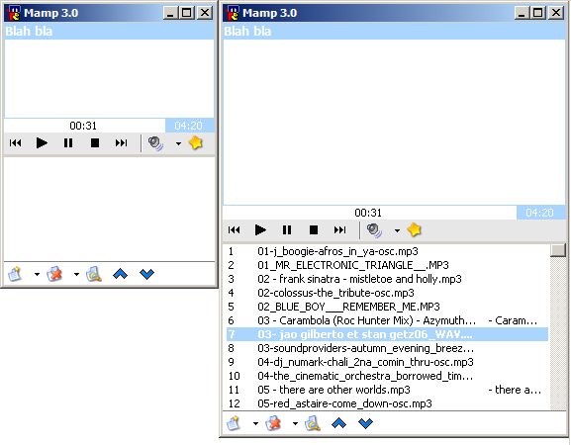Click move-up arrow in right window
This screenshot has width=571, height=445.
[339, 423]
